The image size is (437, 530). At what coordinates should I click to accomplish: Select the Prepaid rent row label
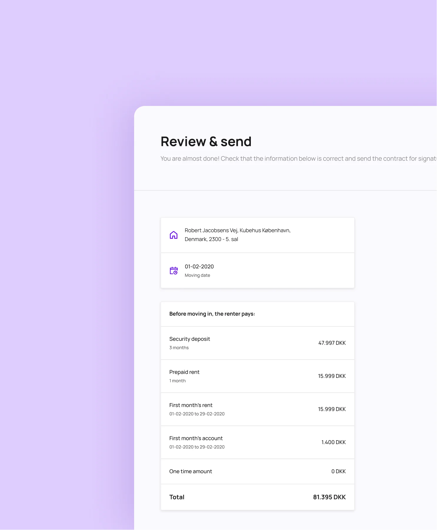click(x=184, y=372)
